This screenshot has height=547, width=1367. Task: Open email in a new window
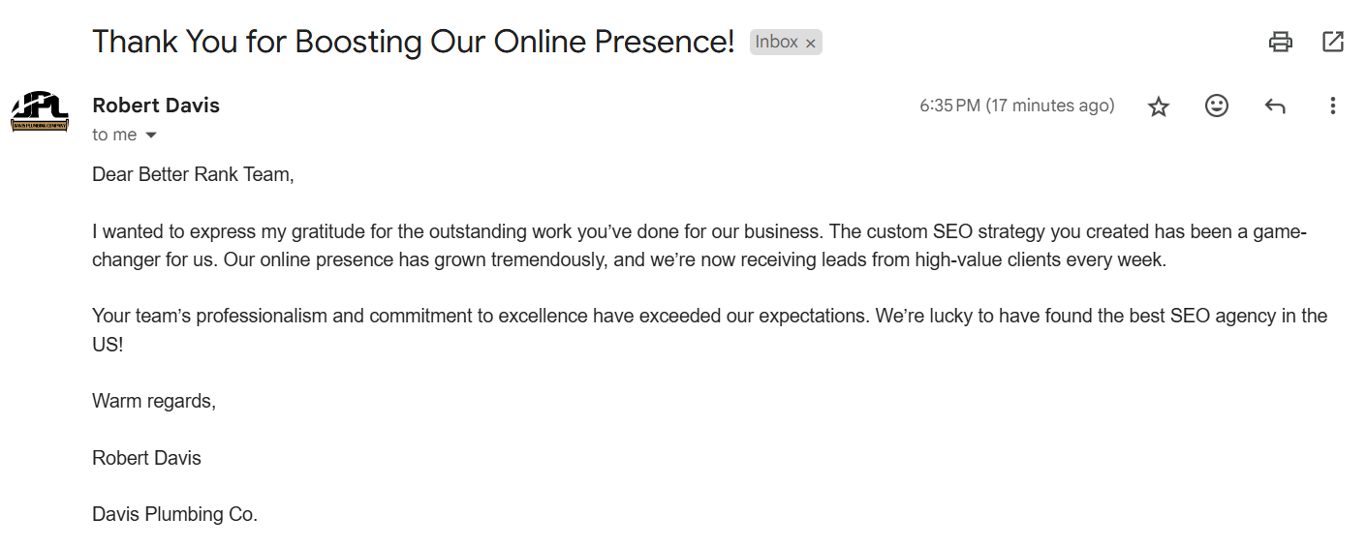pos(1333,42)
